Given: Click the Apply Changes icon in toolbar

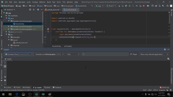Looking at the screenshot, I should click(x=122, y=6).
